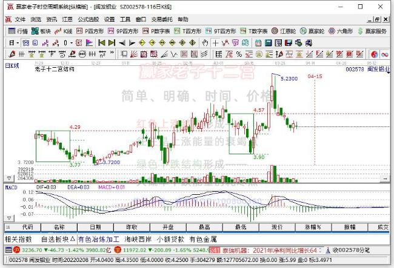Open the 赢家轮 wheel tool
The image size is (394, 268).
[x=312, y=31]
